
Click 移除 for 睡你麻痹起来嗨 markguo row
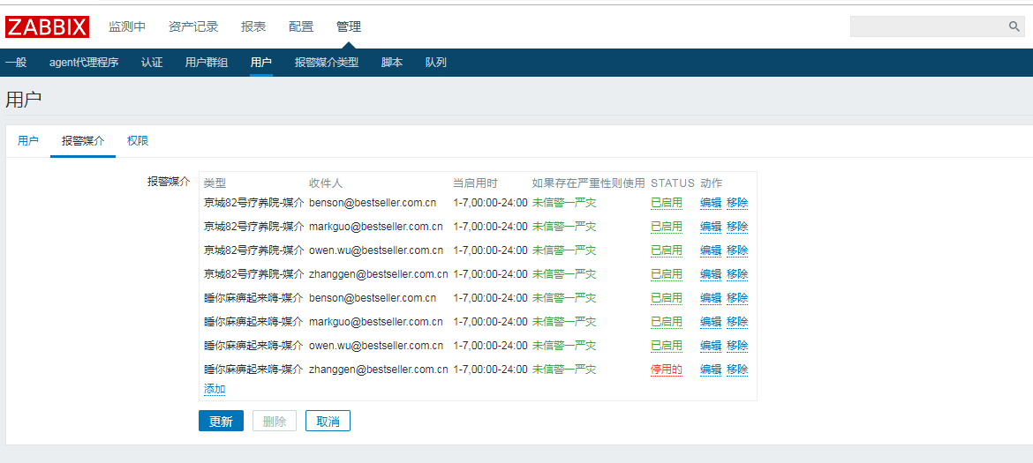coord(737,322)
